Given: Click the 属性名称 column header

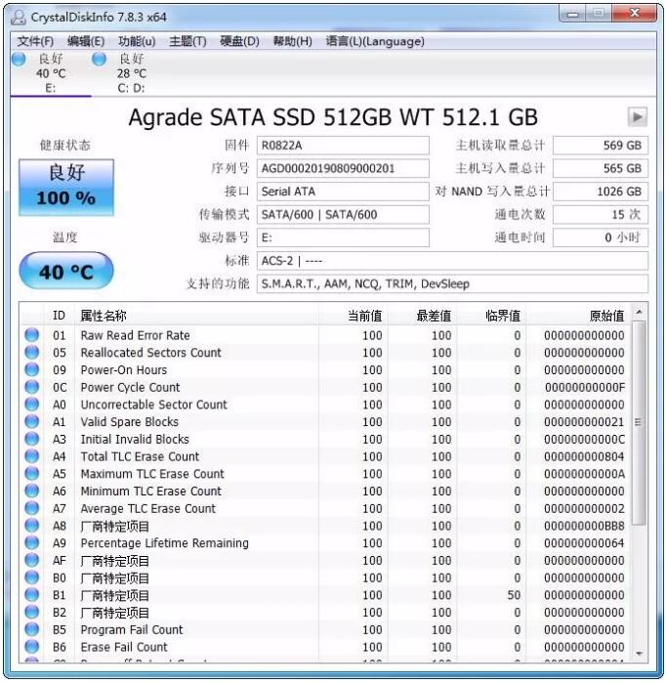Looking at the screenshot, I should (104, 316).
